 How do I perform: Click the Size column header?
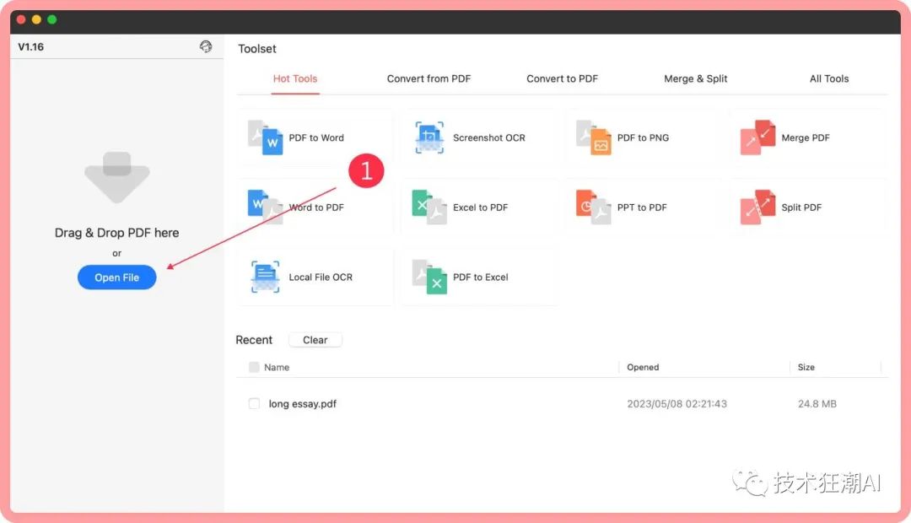tap(806, 367)
